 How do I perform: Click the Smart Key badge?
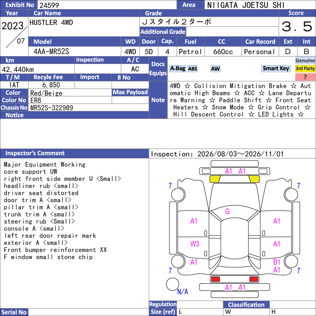click(x=276, y=68)
